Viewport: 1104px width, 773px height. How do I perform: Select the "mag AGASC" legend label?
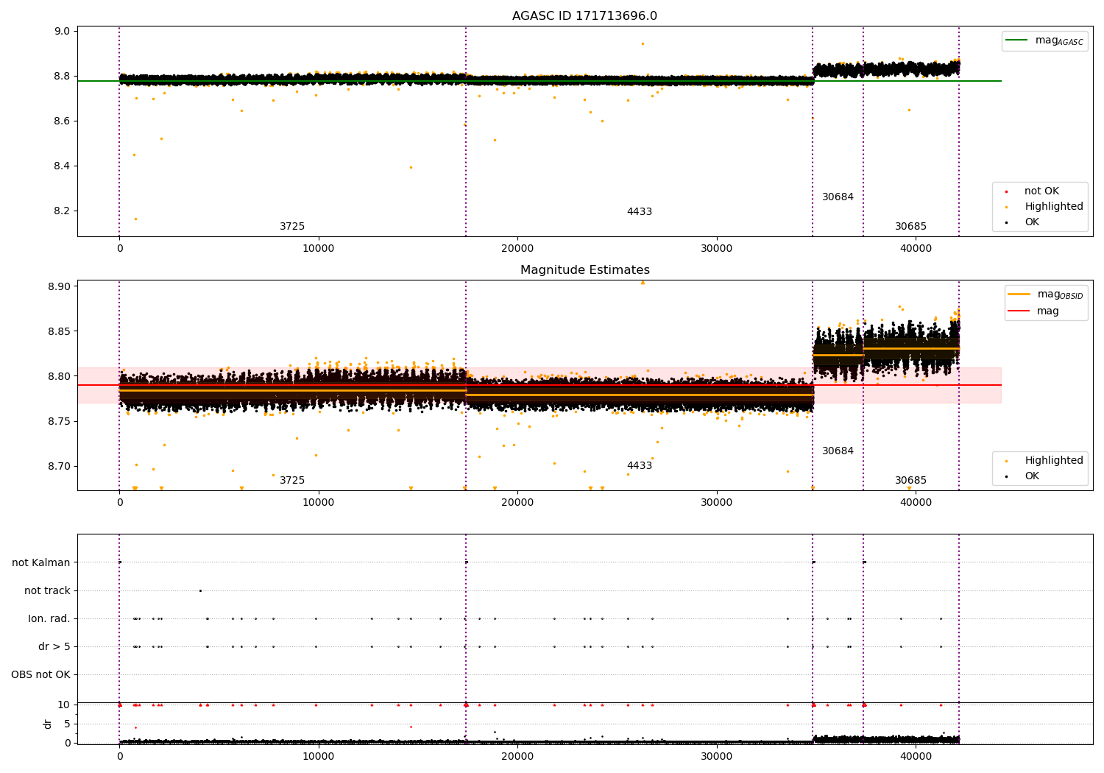pyautogui.click(x=1059, y=41)
